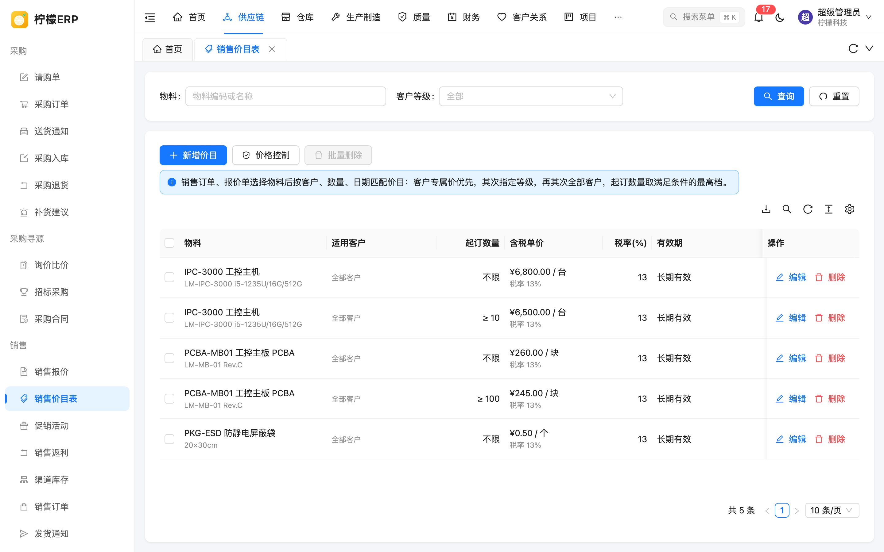
Task: Click the 超 user avatar
Action: tap(805, 17)
